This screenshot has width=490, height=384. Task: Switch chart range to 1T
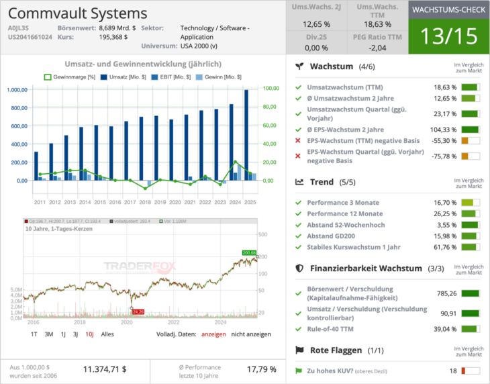pos(34,334)
